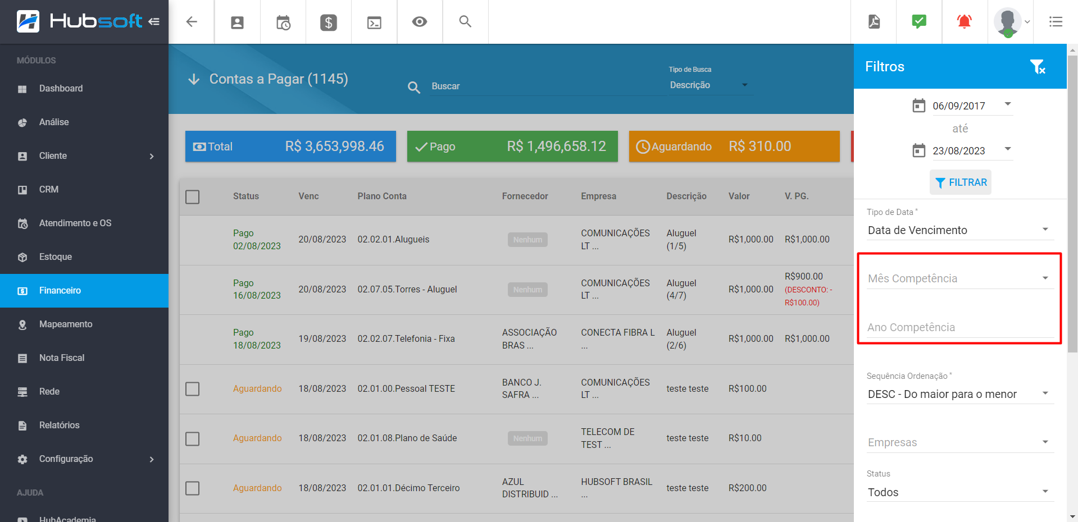Click the Mapeamento pin icon in sidebar
The width and height of the screenshot is (1078, 522).
click(x=22, y=324)
